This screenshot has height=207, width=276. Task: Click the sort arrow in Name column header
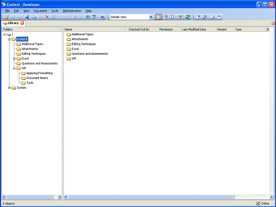tap(125, 29)
